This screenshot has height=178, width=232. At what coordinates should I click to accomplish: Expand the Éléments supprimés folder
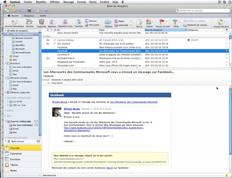click(x=5, y=92)
